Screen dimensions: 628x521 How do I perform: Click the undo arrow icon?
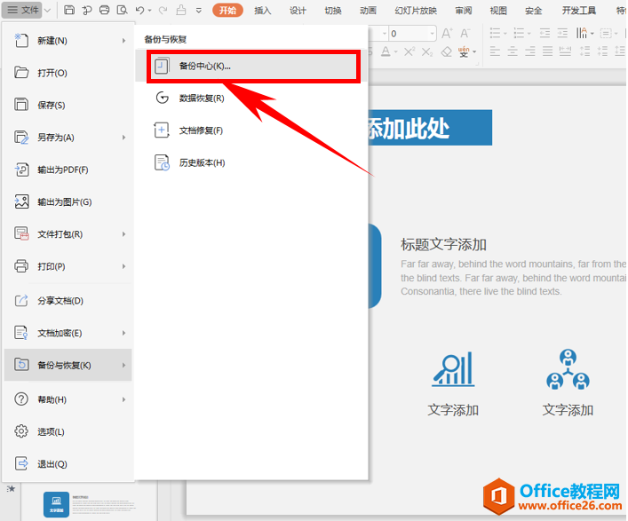pyautogui.click(x=139, y=10)
